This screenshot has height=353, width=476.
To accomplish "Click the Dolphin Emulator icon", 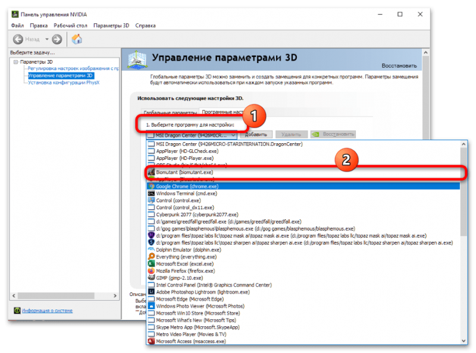I will (x=151, y=250).
